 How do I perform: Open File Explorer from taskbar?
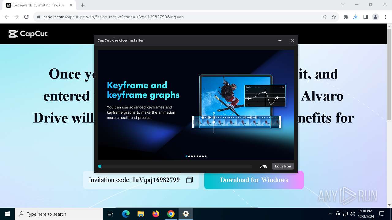coord(141,214)
